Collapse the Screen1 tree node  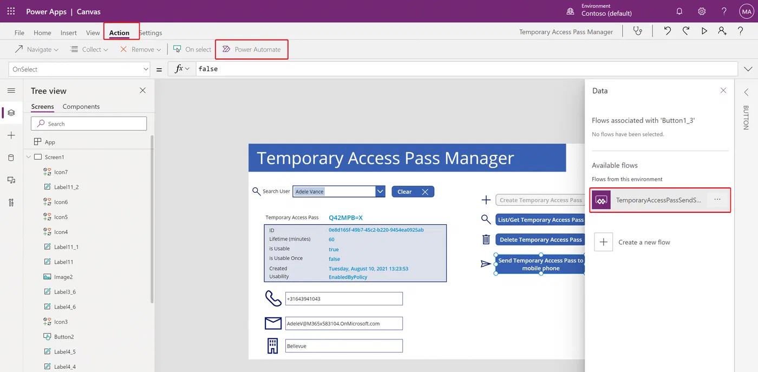[x=29, y=157]
